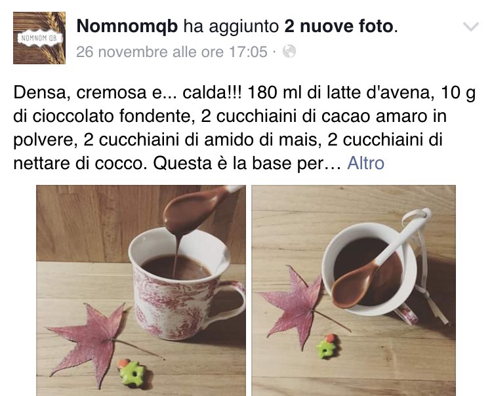Open the left photo with the pink patterned mug
The width and height of the screenshot is (492, 396).
(141, 290)
